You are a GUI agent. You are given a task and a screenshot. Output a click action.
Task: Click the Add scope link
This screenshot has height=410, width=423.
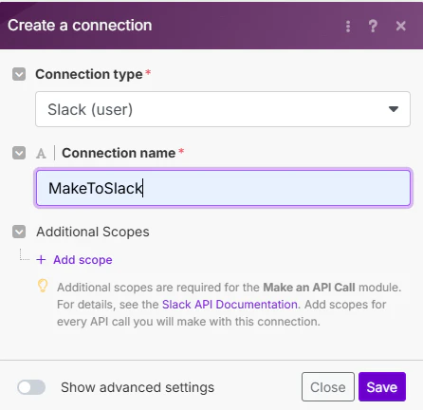(x=83, y=260)
